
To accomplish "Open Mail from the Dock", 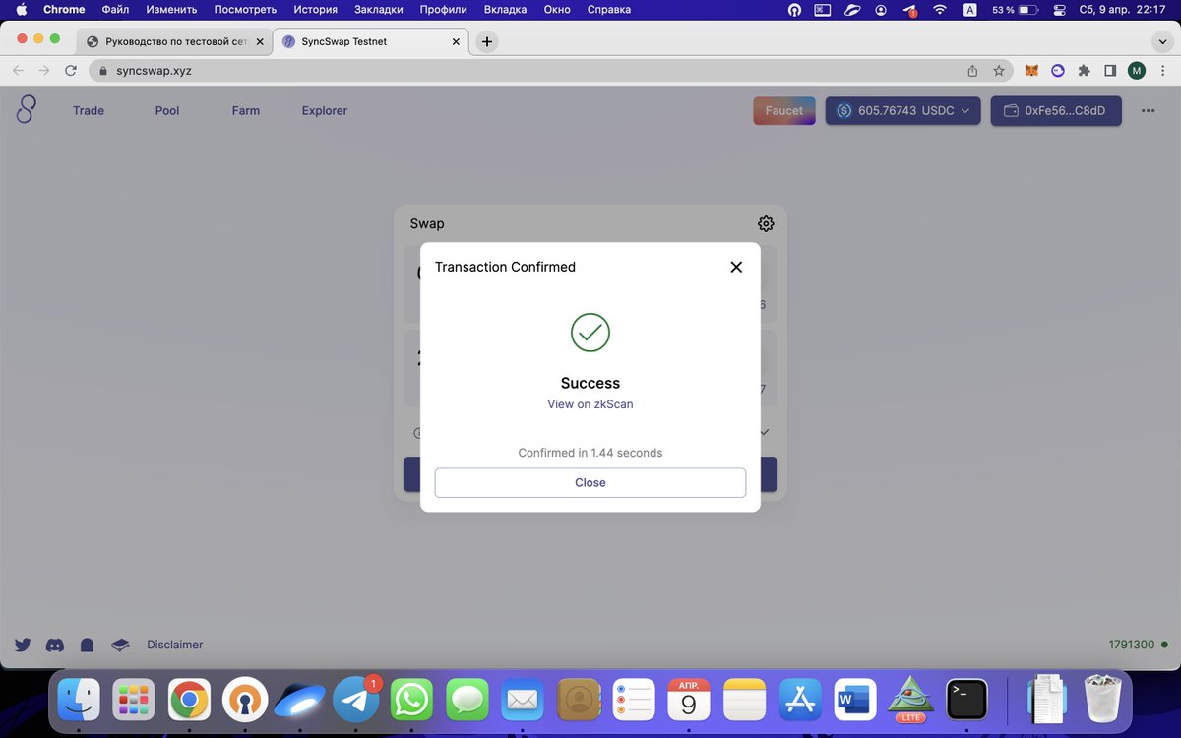I will click(x=523, y=701).
